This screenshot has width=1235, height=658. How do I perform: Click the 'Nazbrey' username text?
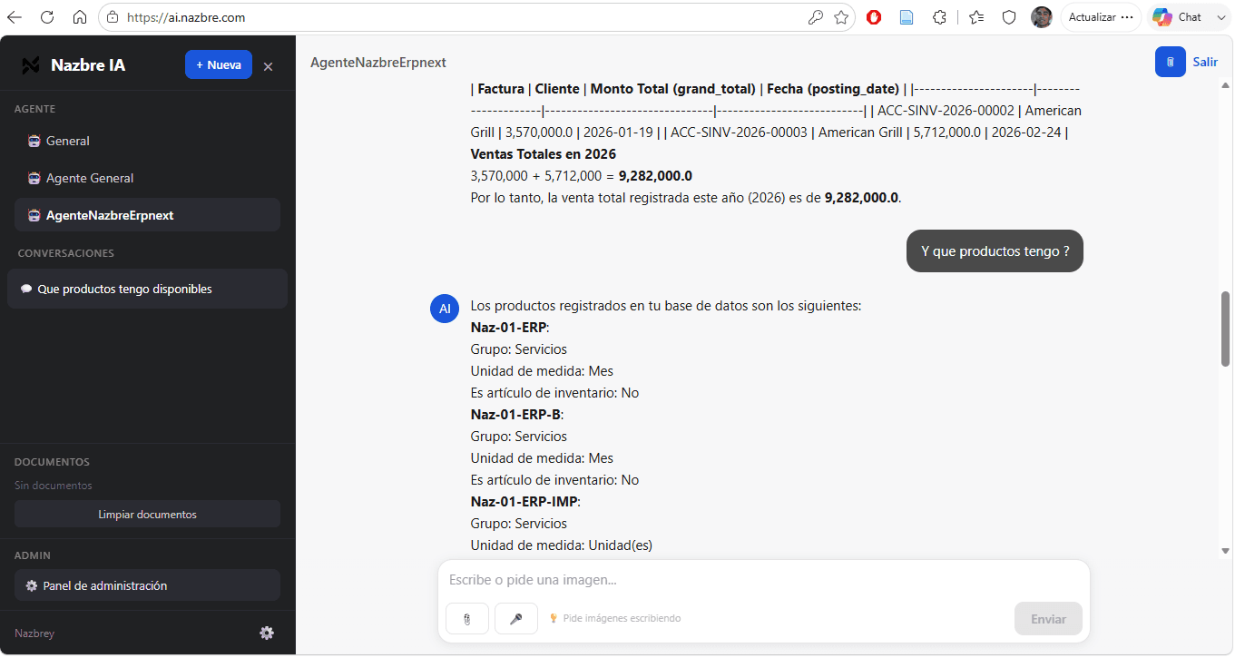pos(34,633)
